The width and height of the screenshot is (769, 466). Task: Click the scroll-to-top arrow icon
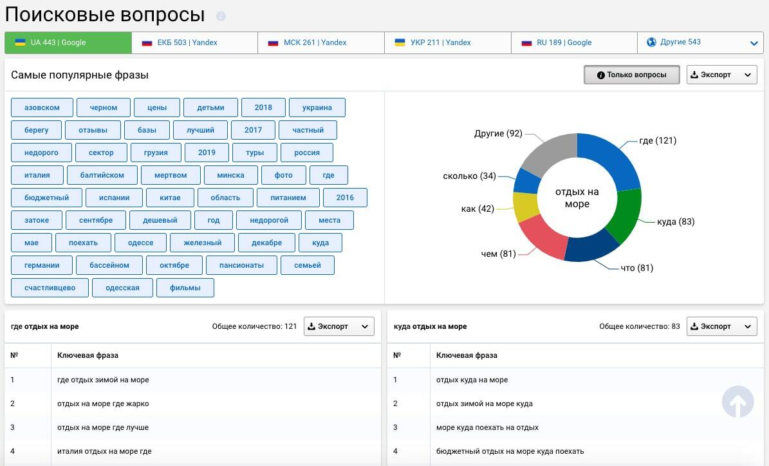[737, 402]
